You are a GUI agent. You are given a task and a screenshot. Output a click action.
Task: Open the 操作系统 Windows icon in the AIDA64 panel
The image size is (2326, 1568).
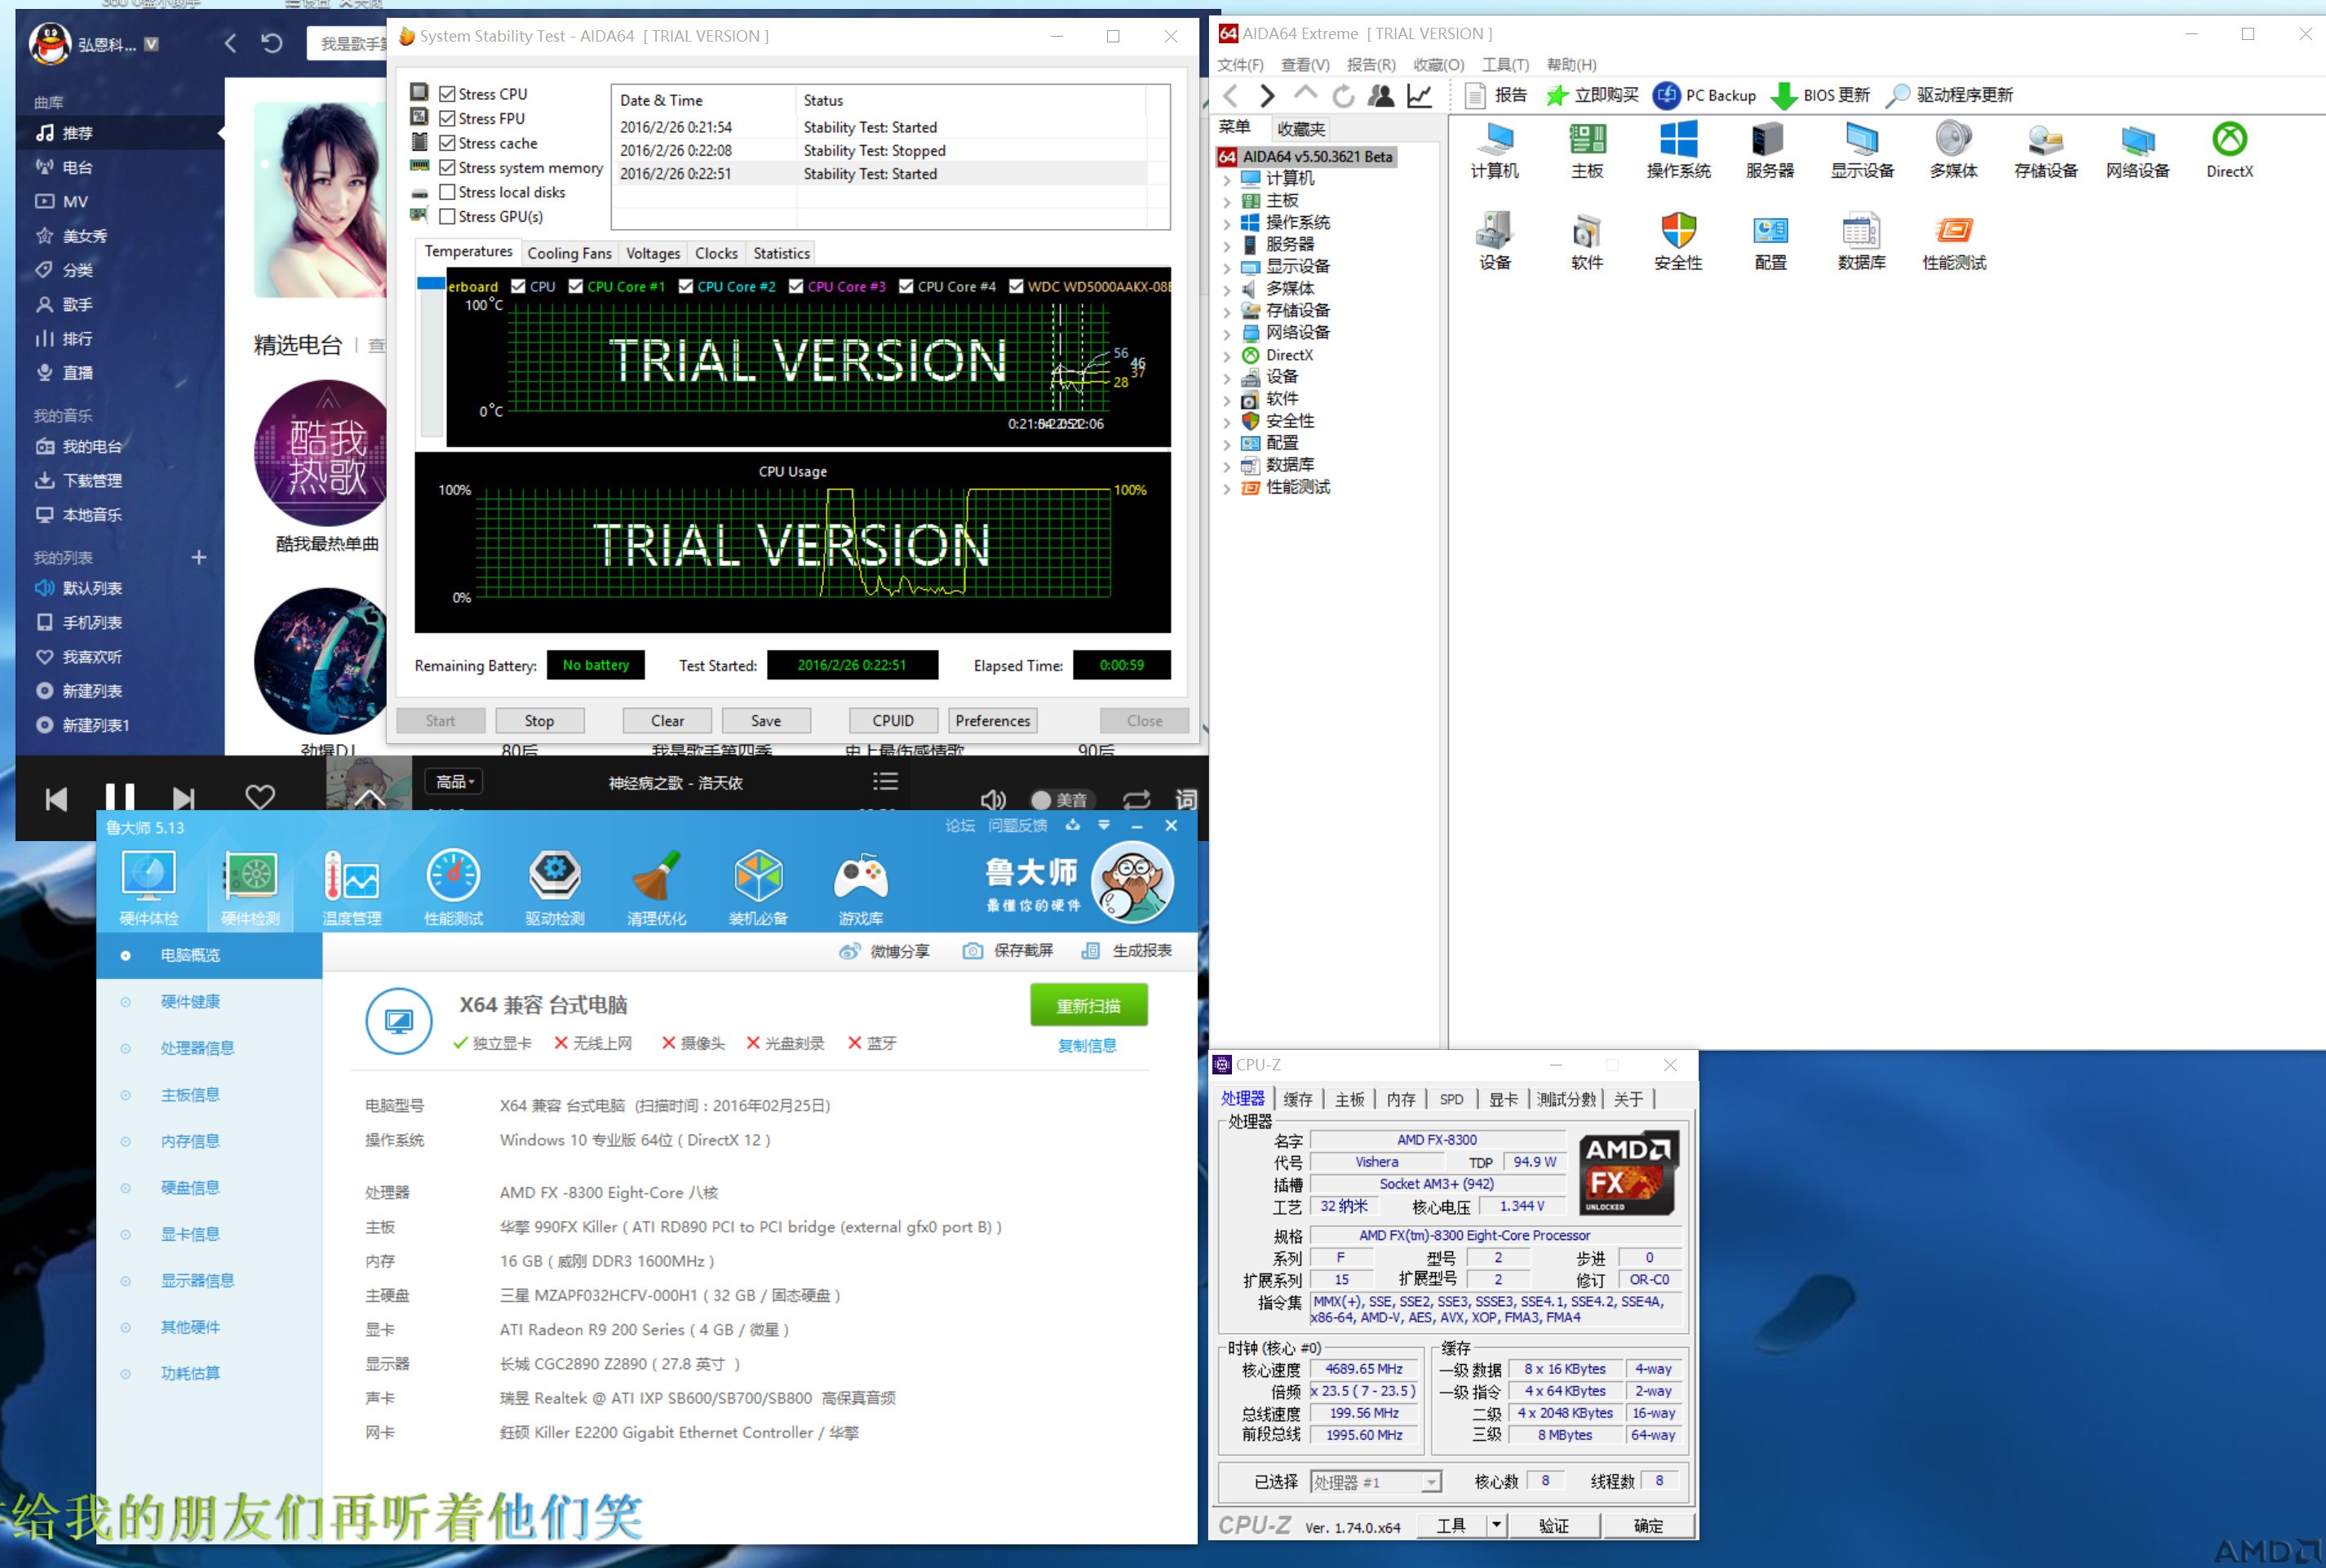click(1678, 150)
